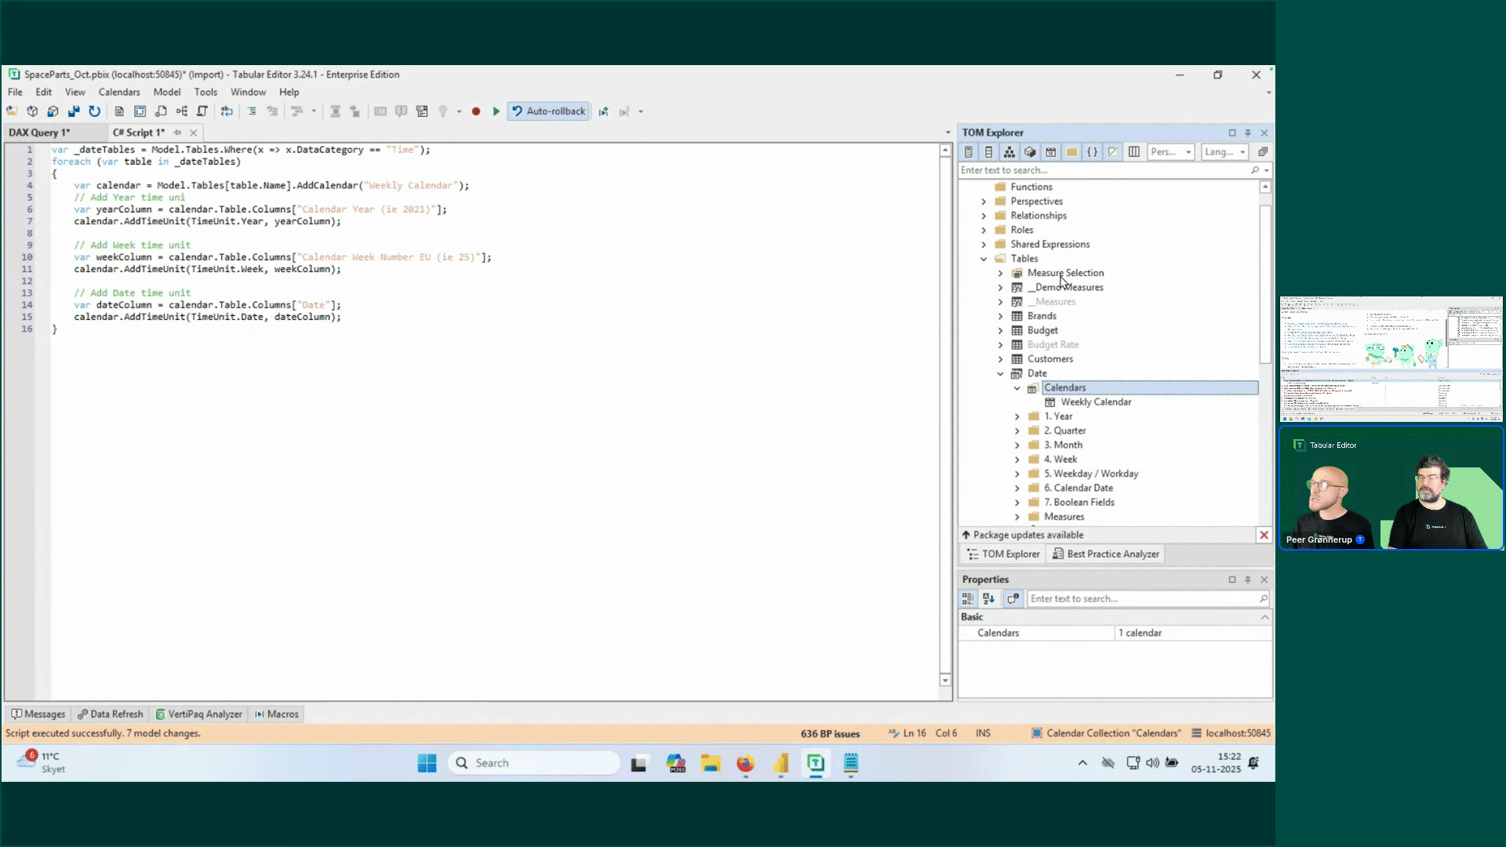The image size is (1506, 847).
Task: Open search options arrow in TOM Explorer
Action: tap(1267, 170)
